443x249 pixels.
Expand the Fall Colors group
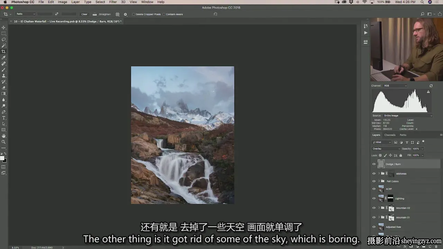coord(379,181)
